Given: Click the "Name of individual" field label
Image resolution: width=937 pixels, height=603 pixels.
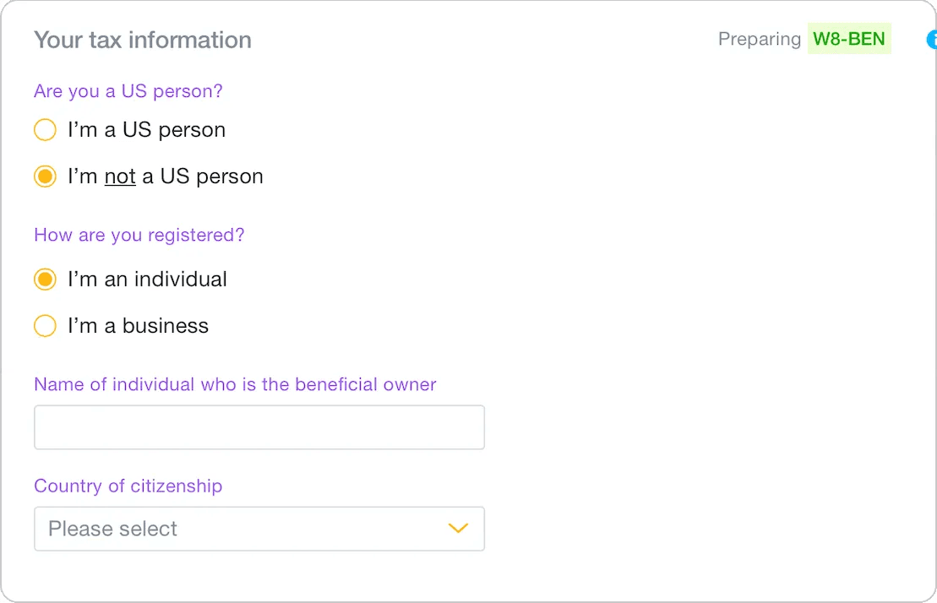Looking at the screenshot, I should [x=235, y=383].
